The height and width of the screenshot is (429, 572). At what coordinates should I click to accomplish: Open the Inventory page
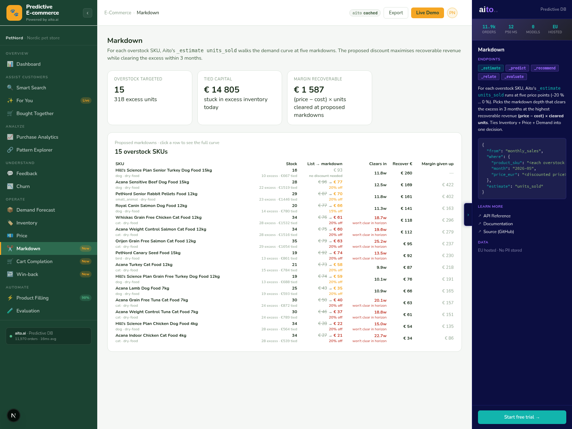point(49,223)
